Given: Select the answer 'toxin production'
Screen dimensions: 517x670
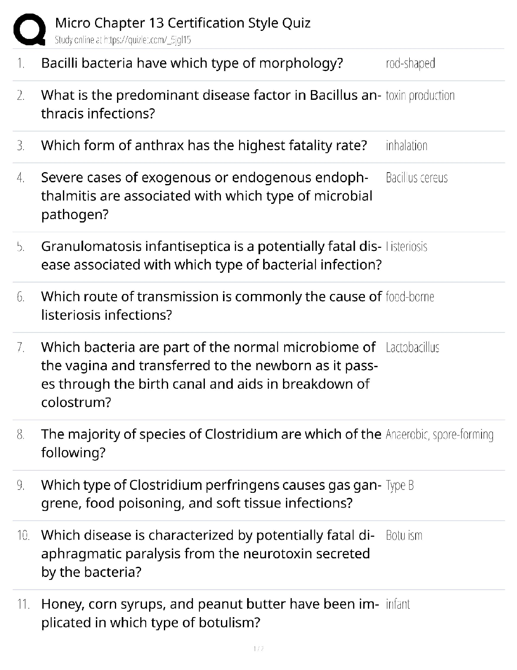Looking at the screenshot, I should 420,96.
